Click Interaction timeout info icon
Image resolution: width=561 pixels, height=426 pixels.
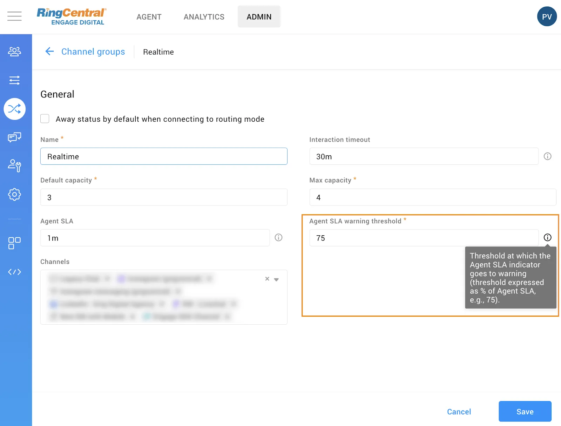(x=547, y=156)
